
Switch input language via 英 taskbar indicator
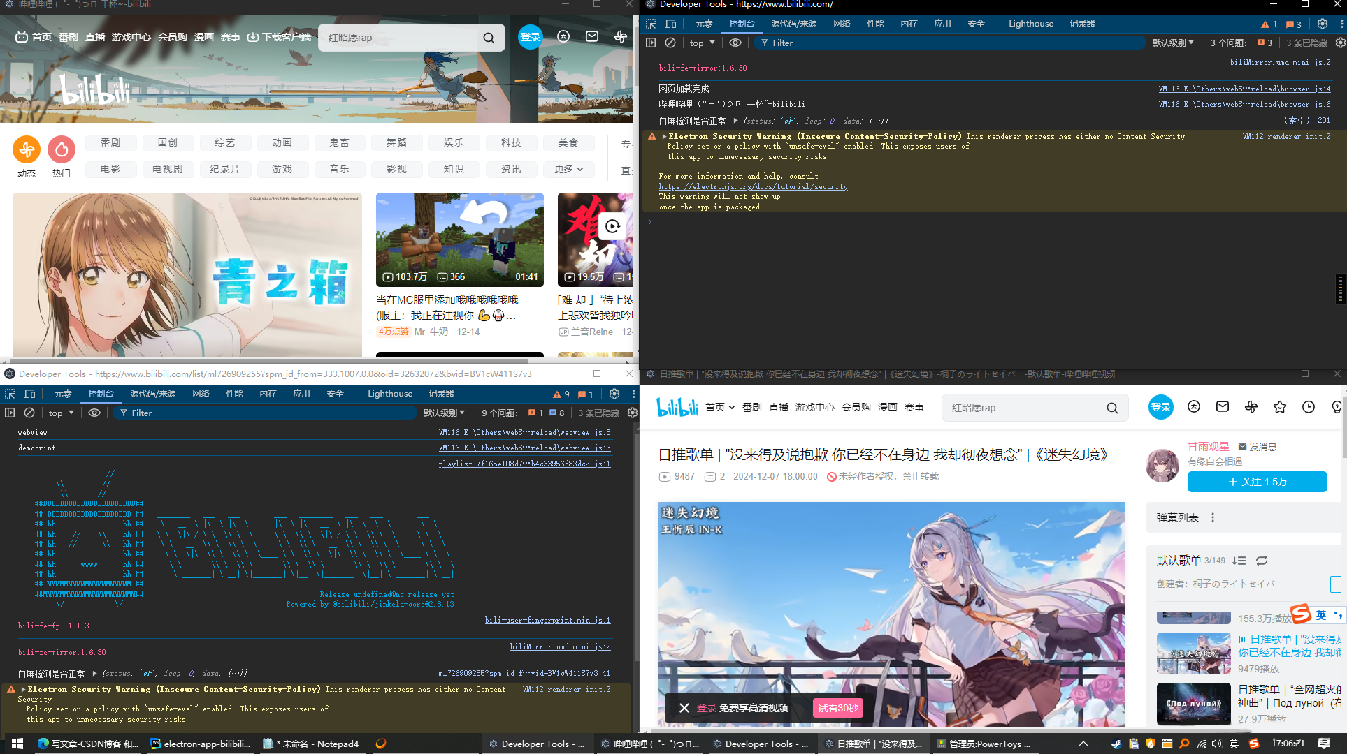tap(1234, 744)
